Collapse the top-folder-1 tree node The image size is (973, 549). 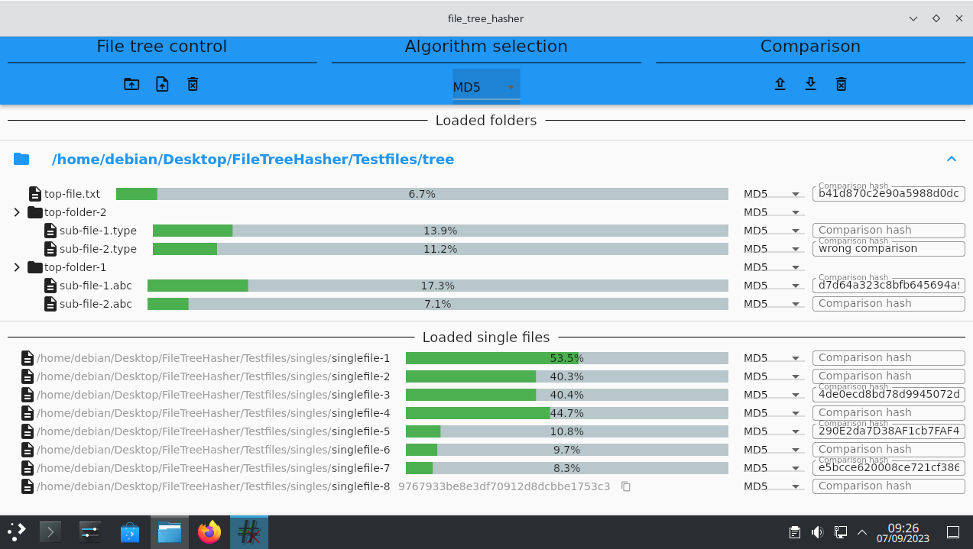[17, 267]
